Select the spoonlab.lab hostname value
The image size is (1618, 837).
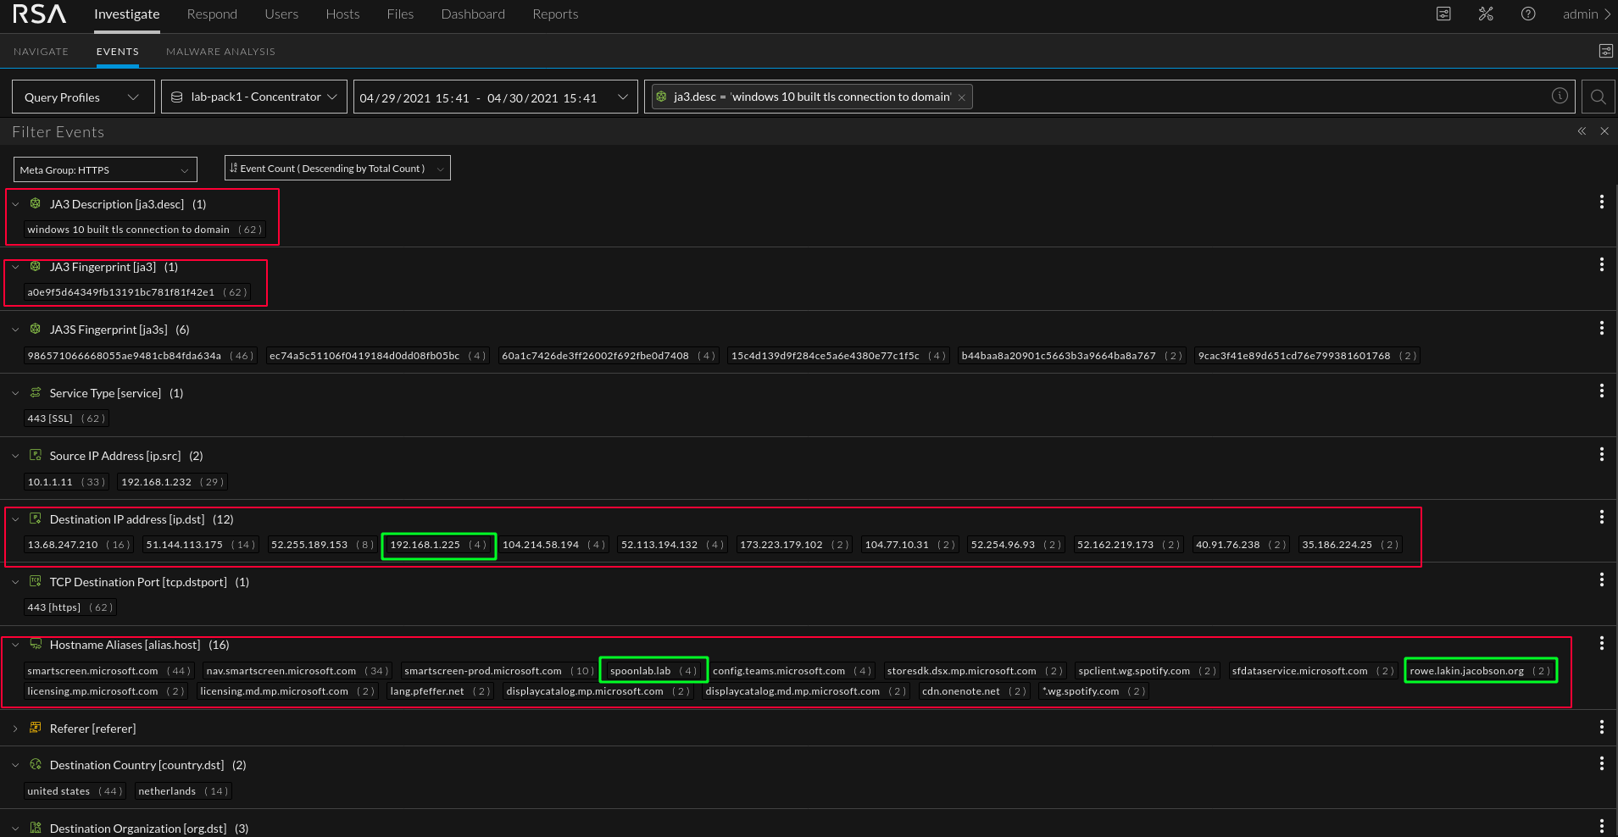tap(641, 671)
